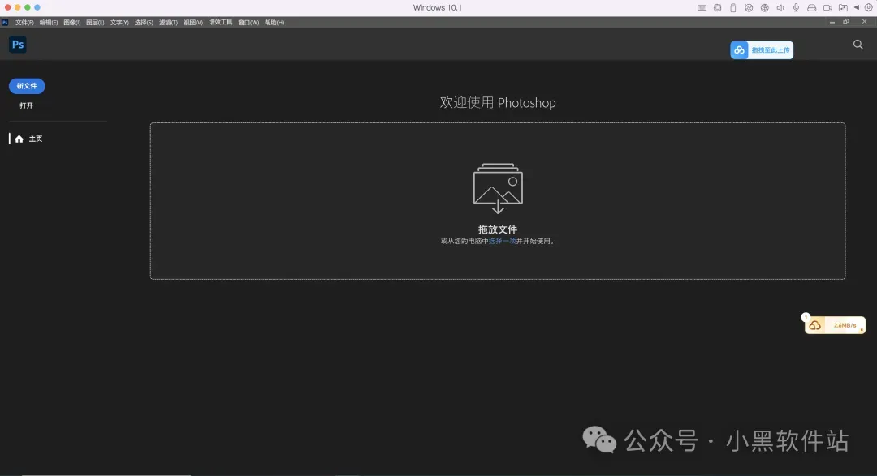
Task: Click the search magnifier icon
Action: pyautogui.click(x=858, y=45)
